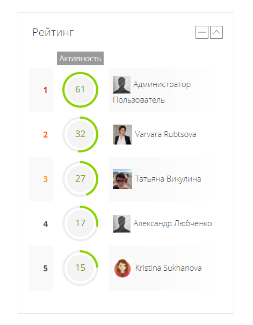Open Татьяна Викулина profile link

[x=168, y=179]
